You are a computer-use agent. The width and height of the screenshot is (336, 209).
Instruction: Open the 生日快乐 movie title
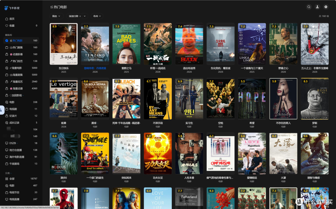(64, 68)
